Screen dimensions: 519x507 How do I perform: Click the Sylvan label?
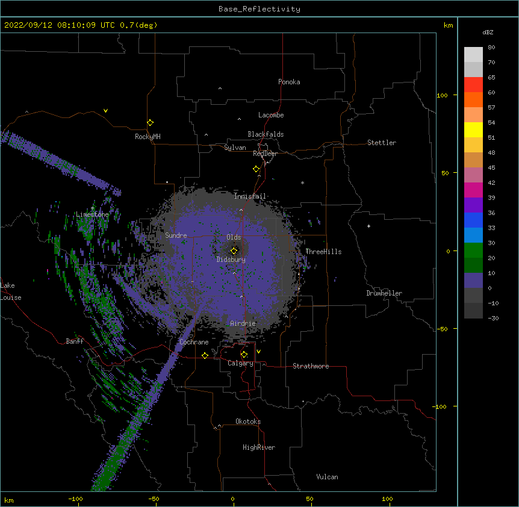235,148
